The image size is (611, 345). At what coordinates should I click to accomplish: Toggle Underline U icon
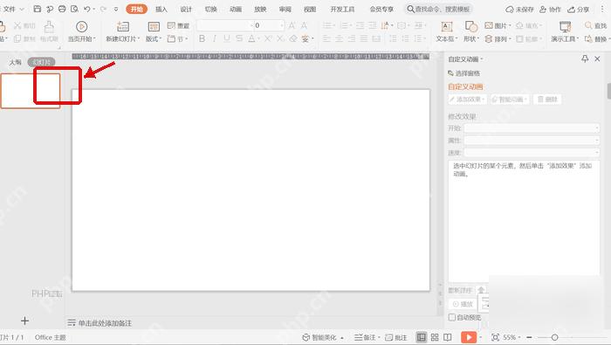(227, 38)
